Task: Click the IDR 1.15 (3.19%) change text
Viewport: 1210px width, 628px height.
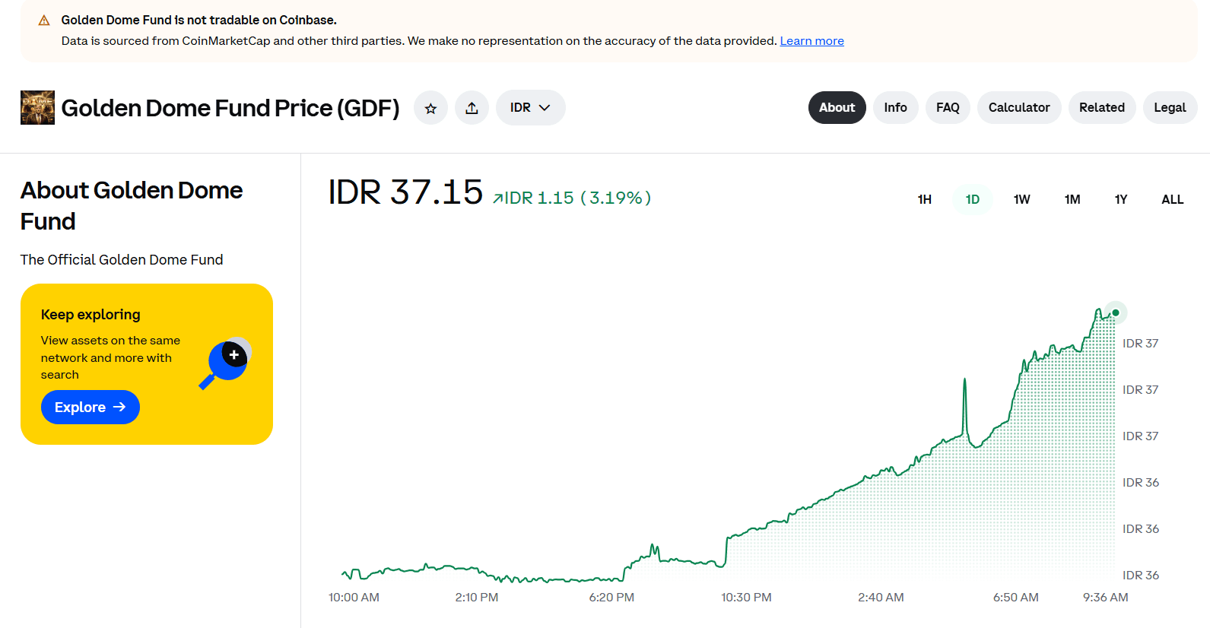Action: [x=572, y=198]
